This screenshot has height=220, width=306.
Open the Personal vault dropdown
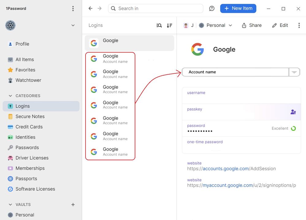coord(216,25)
